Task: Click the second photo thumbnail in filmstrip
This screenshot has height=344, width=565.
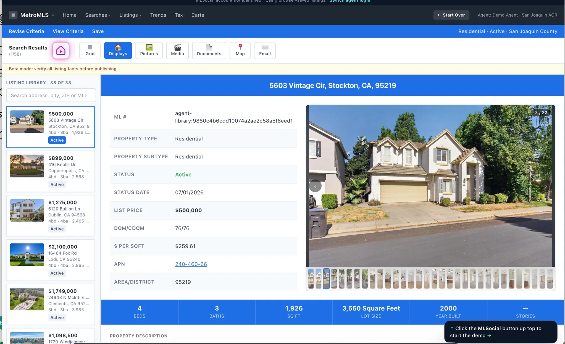Action: pyautogui.click(x=319, y=279)
